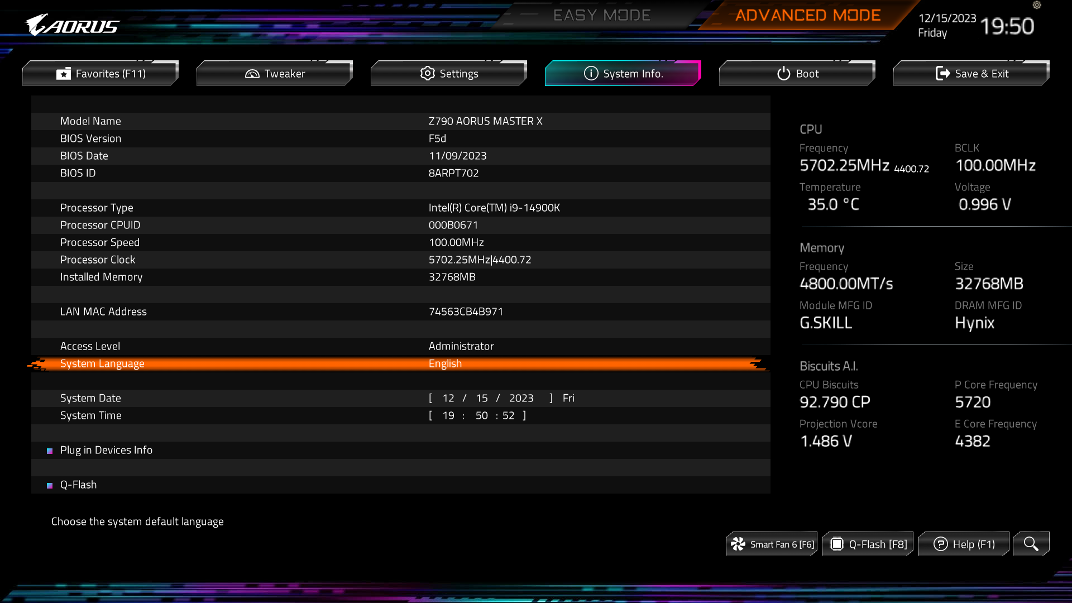Screen dimensions: 1072x603
Task: Click E Core Frequency 4382 value
Action: (973, 441)
